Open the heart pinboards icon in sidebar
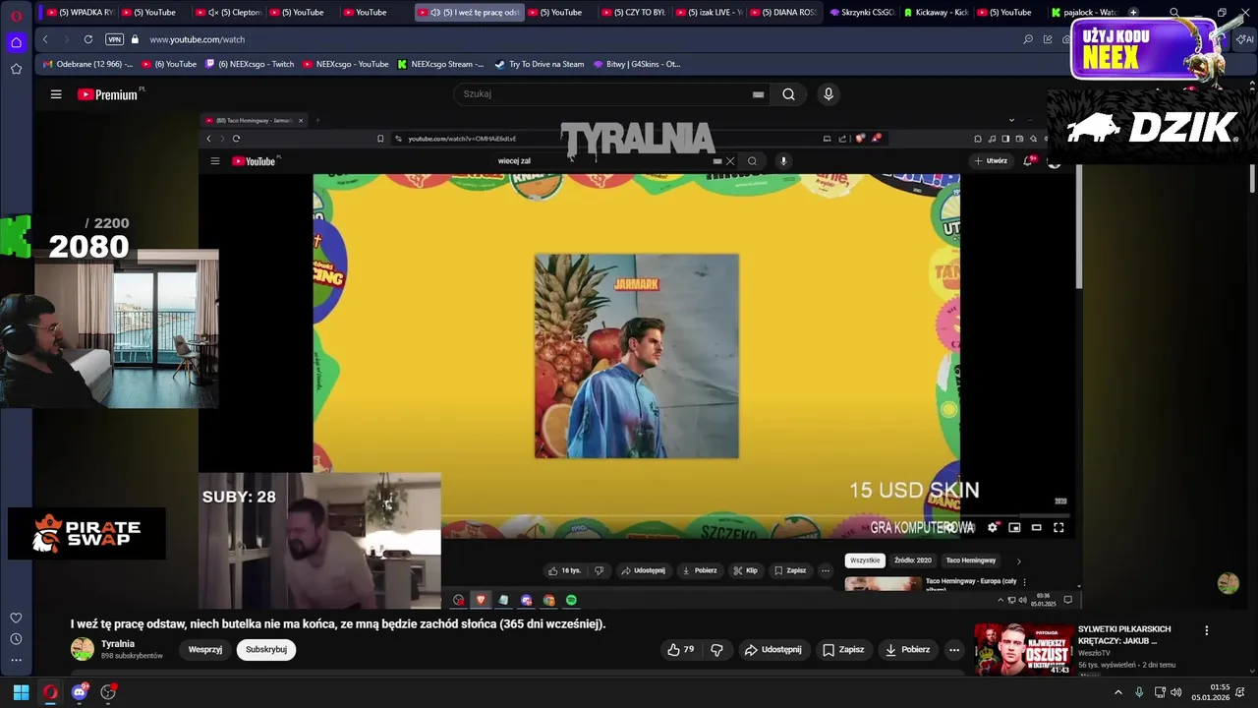 [x=16, y=618]
